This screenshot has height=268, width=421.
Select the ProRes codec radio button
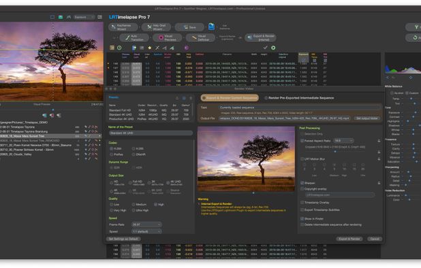click(111, 154)
